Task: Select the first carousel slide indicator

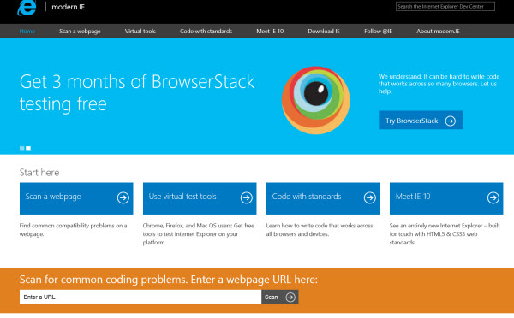Action: [x=22, y=149]
